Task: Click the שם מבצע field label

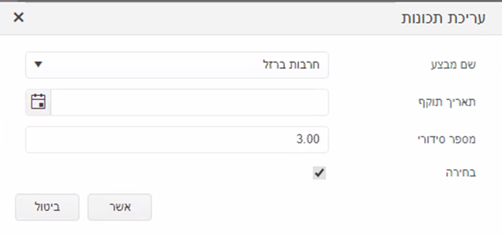Action: tap(453, 64)
